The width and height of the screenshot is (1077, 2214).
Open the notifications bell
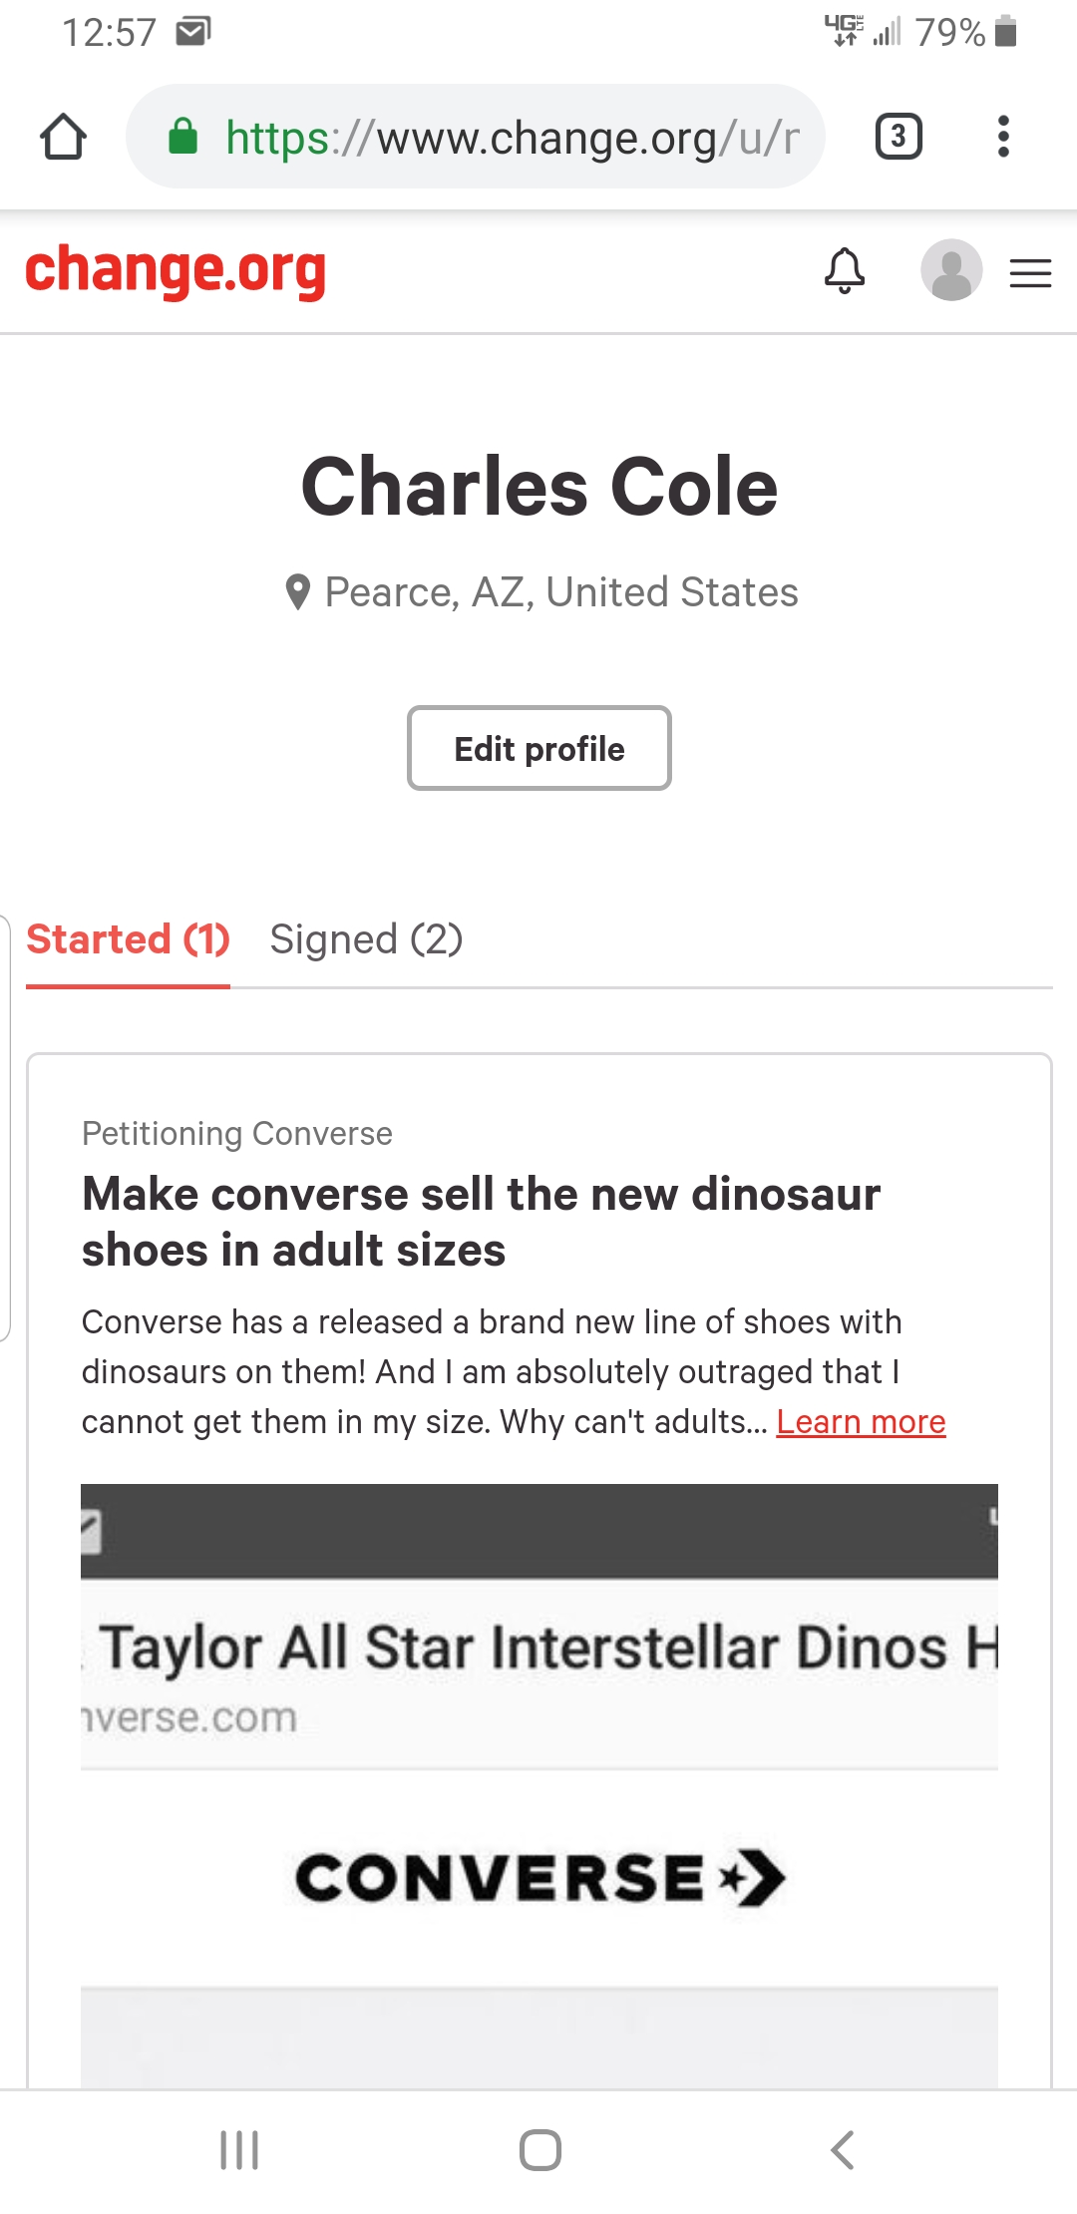click(x=844, y=270)
